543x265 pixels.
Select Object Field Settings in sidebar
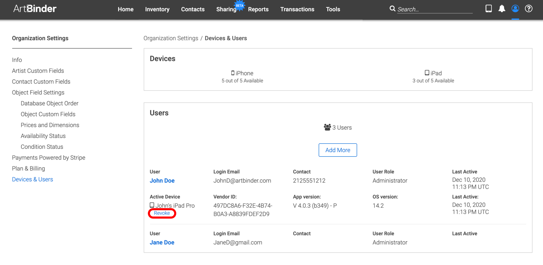(x=38, y=92)
